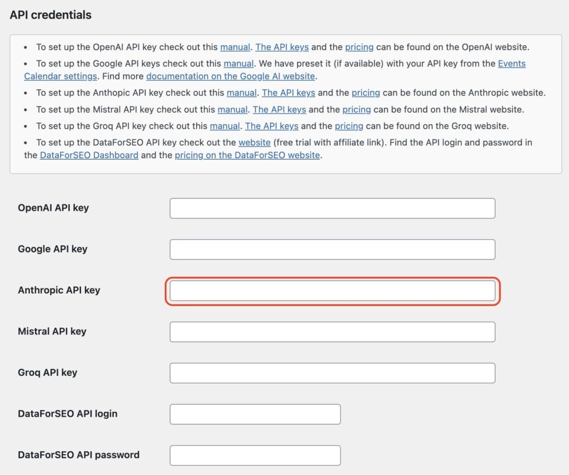
Task: Click inside the OpenAI API key field
Action: 332,208
